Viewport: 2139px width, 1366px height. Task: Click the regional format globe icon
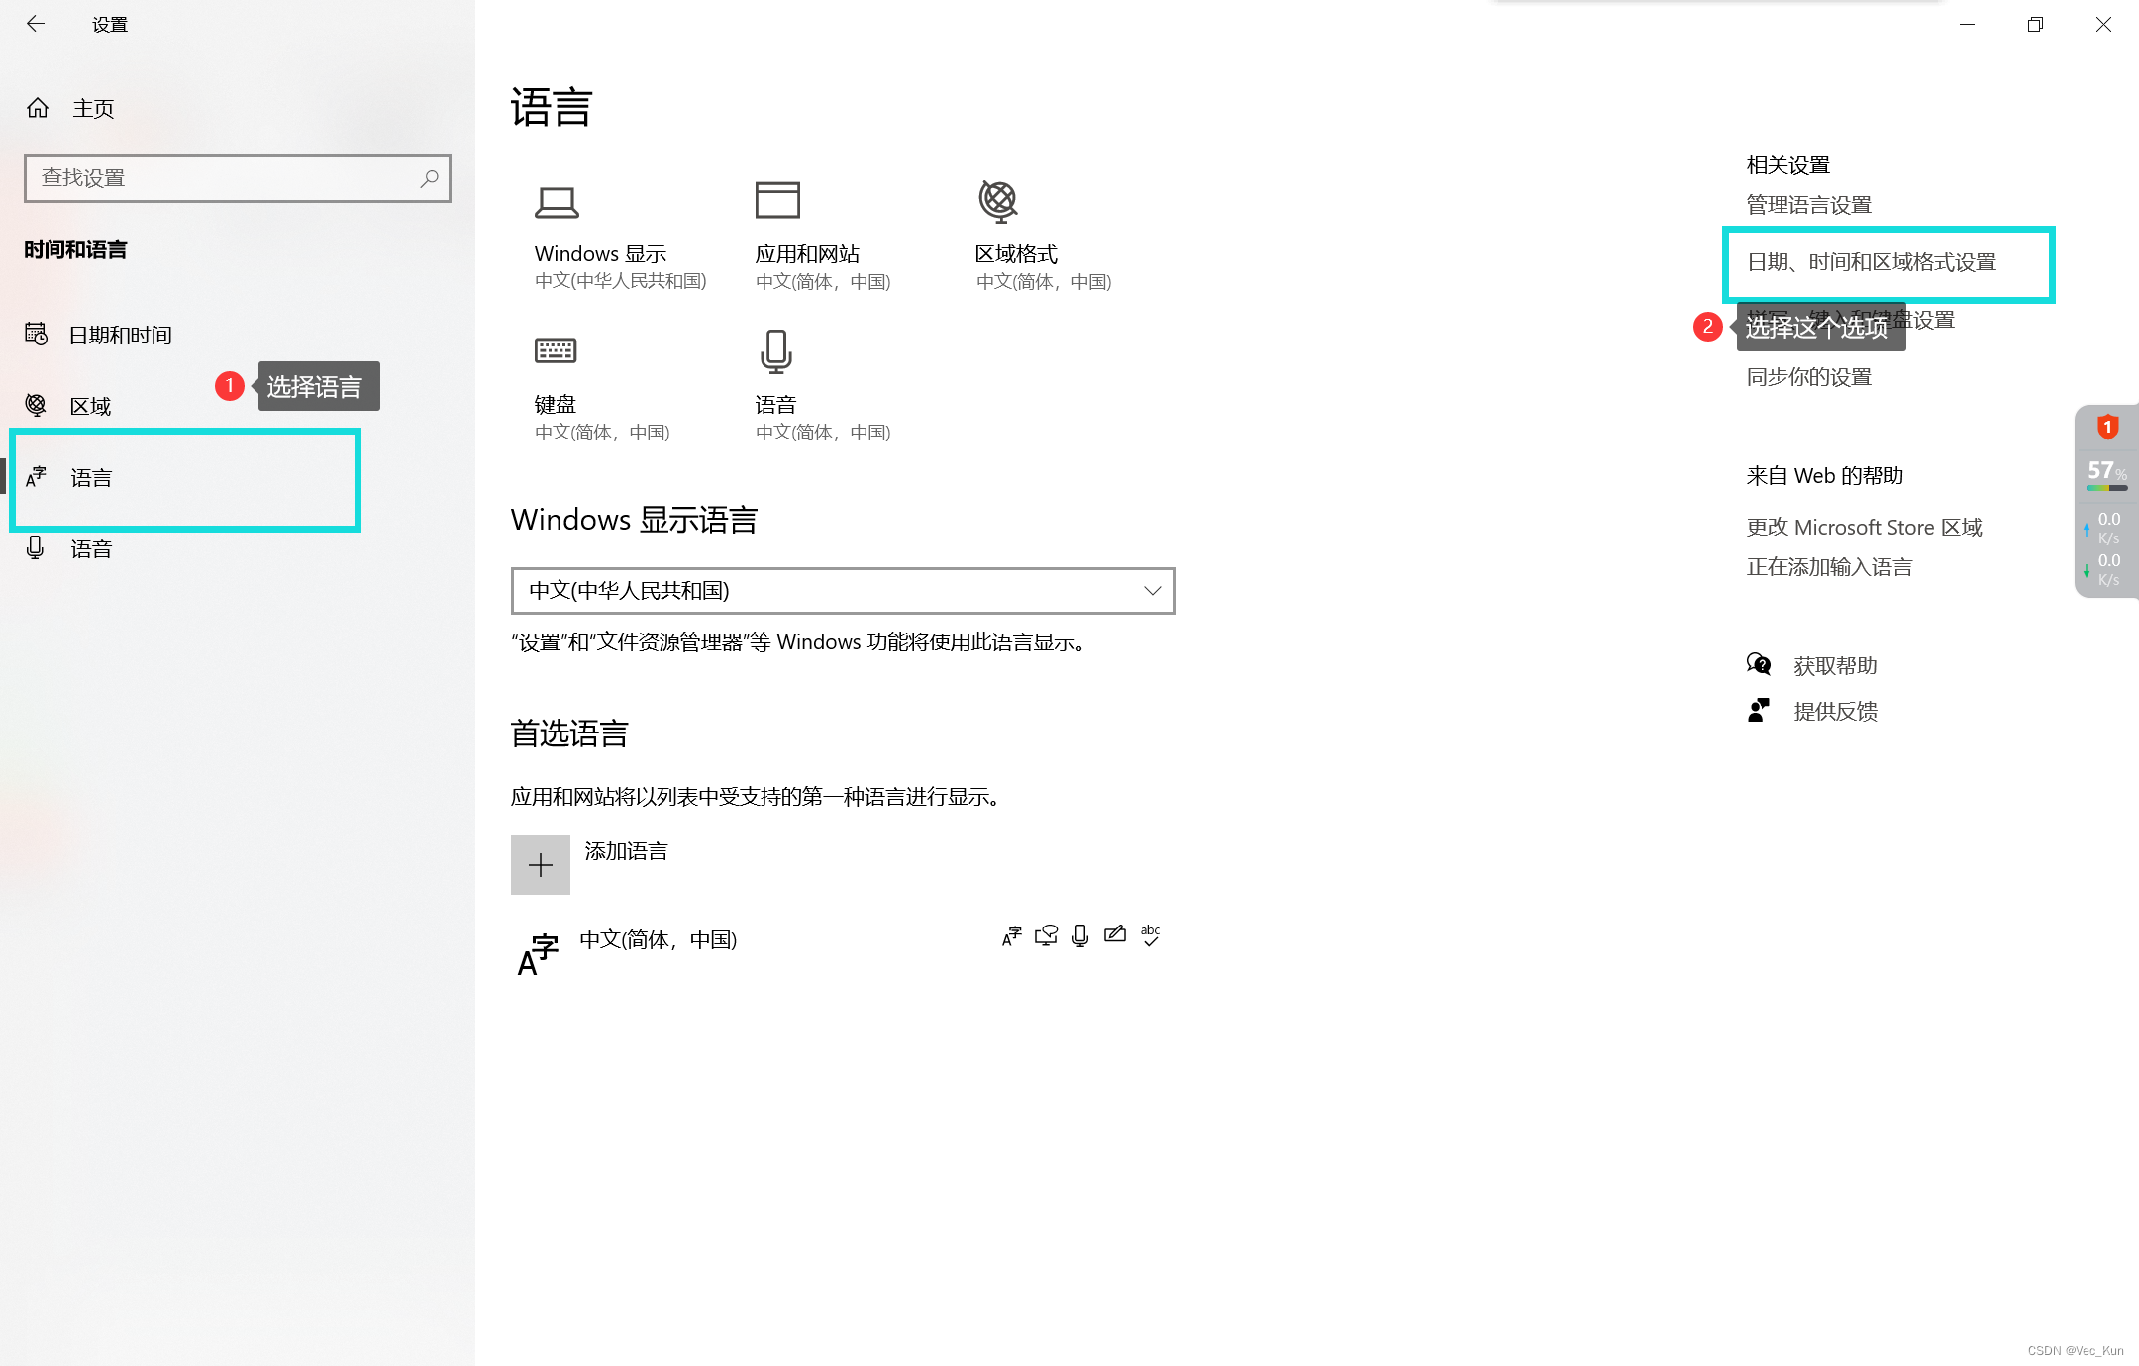(x=998, y=201)
